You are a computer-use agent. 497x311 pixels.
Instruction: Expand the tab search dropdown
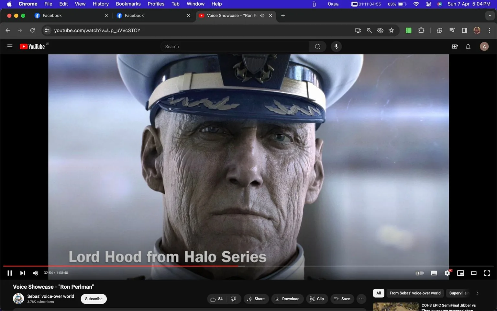click(x=490, y=15)
